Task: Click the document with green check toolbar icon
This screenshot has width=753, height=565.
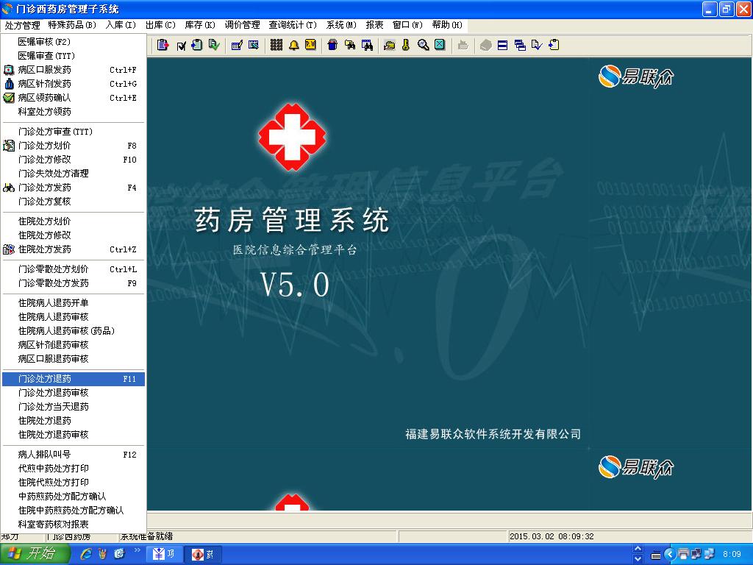Action: coord(214,45)
